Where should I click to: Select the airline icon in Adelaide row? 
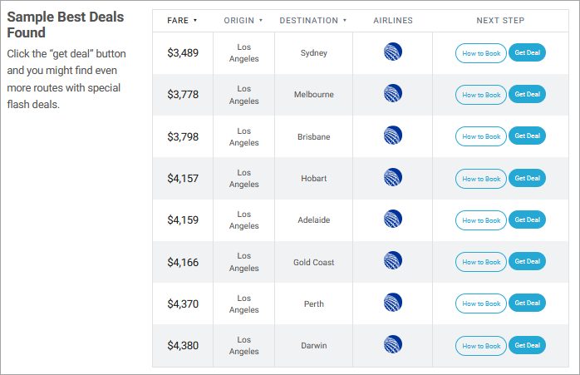[393, 220]
